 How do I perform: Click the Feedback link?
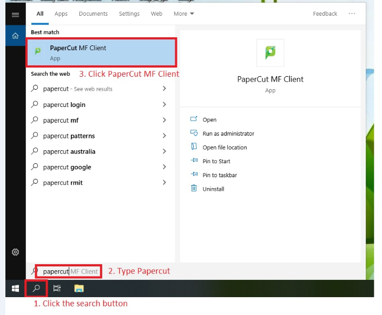(325, 14)
